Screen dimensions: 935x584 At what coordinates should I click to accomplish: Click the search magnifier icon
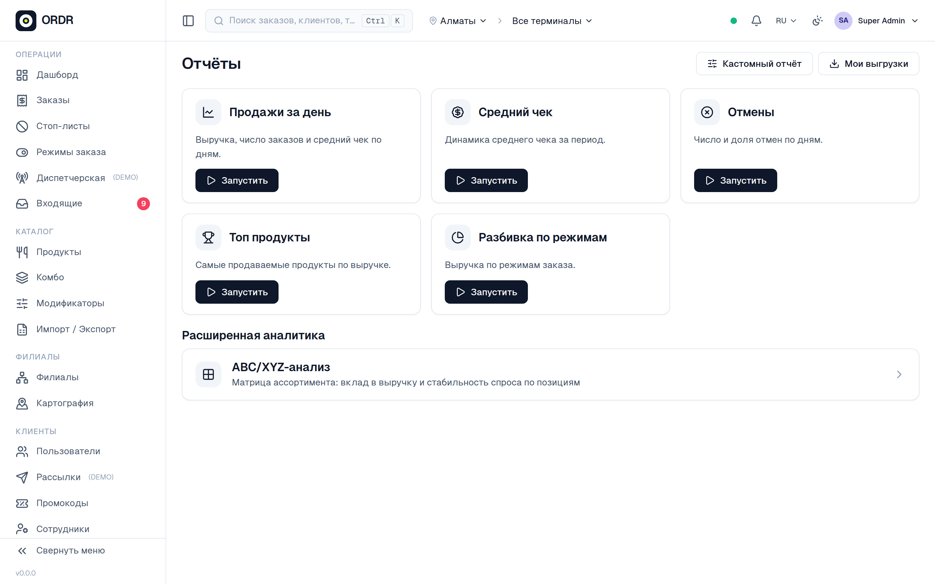tap(219, 21)
